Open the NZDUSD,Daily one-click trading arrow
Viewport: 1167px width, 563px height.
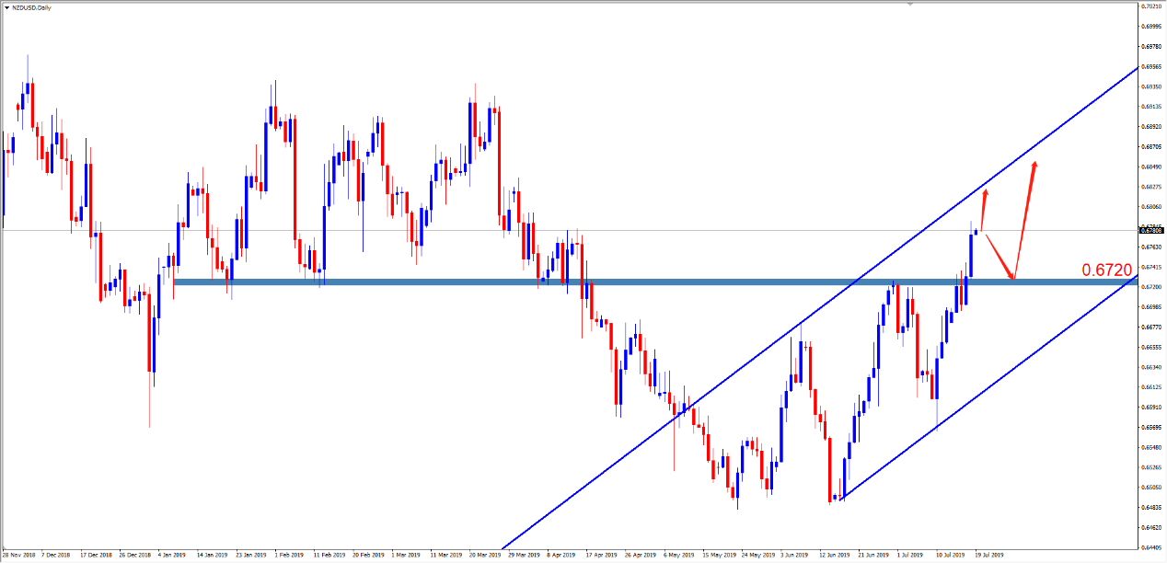click(x=7, y=7)
